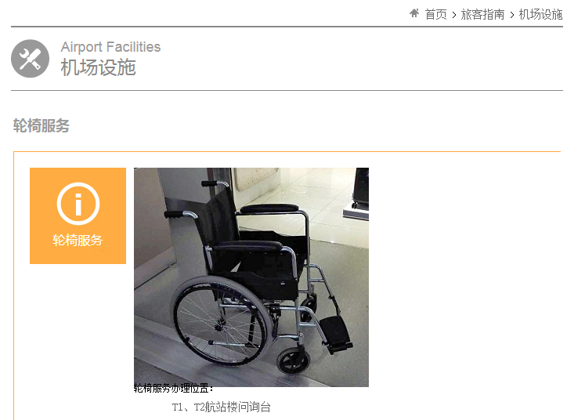Click the Airport Facilities English title

tap(110, 47)
